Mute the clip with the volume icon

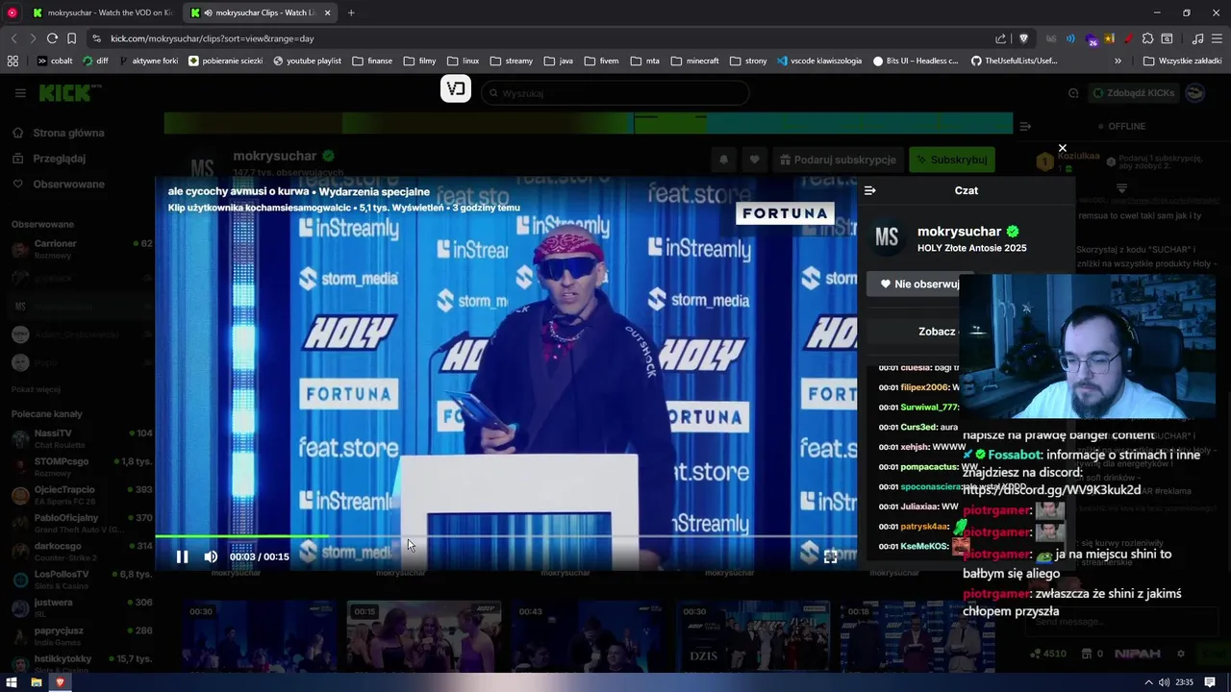pos(211,556)
